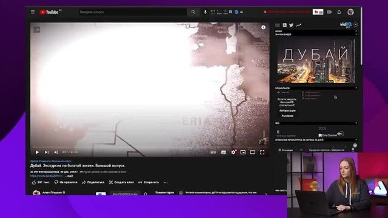
Task: Click 'Сохранить' to save the video
Action: tap(148, 182)
